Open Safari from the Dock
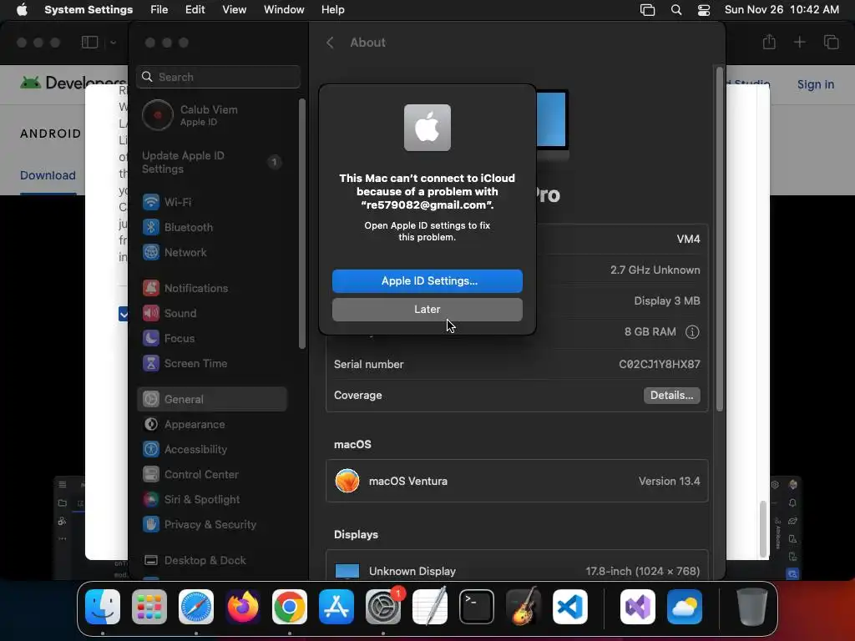The width and height of the screenshot is (855, 641). pyautogui.click(x=196, y=607)
